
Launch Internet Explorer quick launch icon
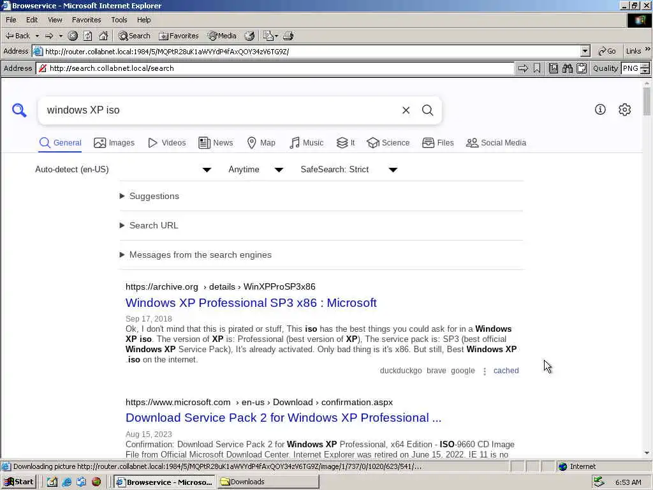pos(66,482)
